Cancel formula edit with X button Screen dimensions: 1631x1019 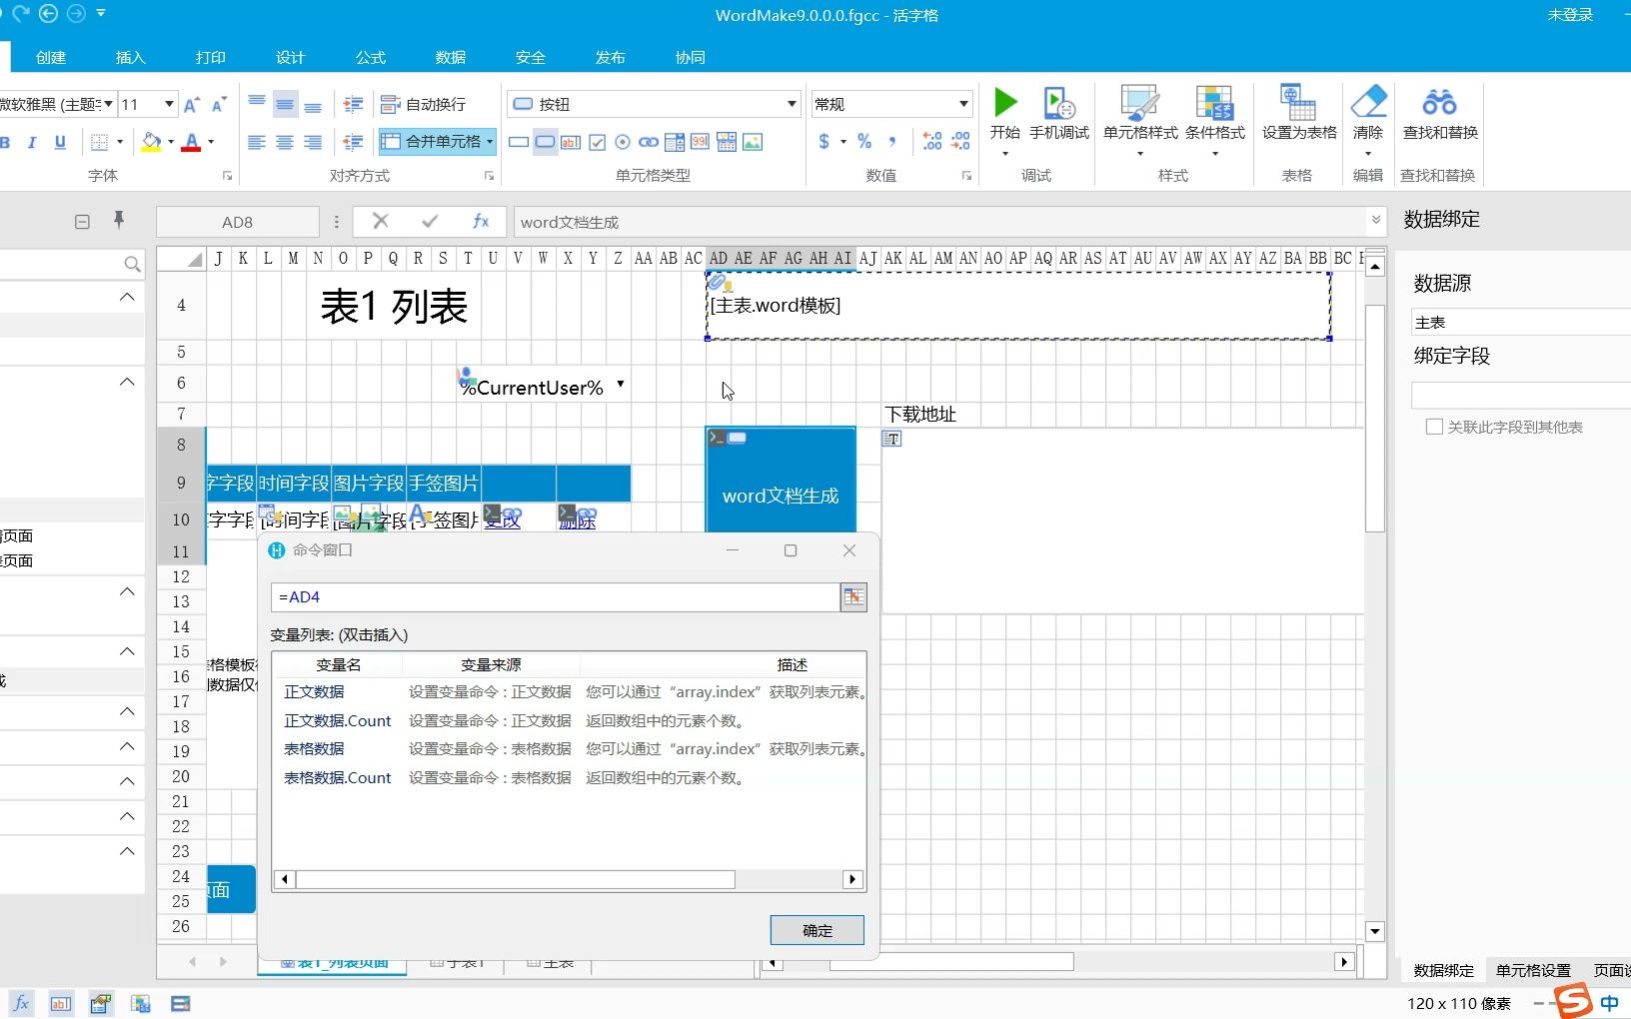[381, 221]
